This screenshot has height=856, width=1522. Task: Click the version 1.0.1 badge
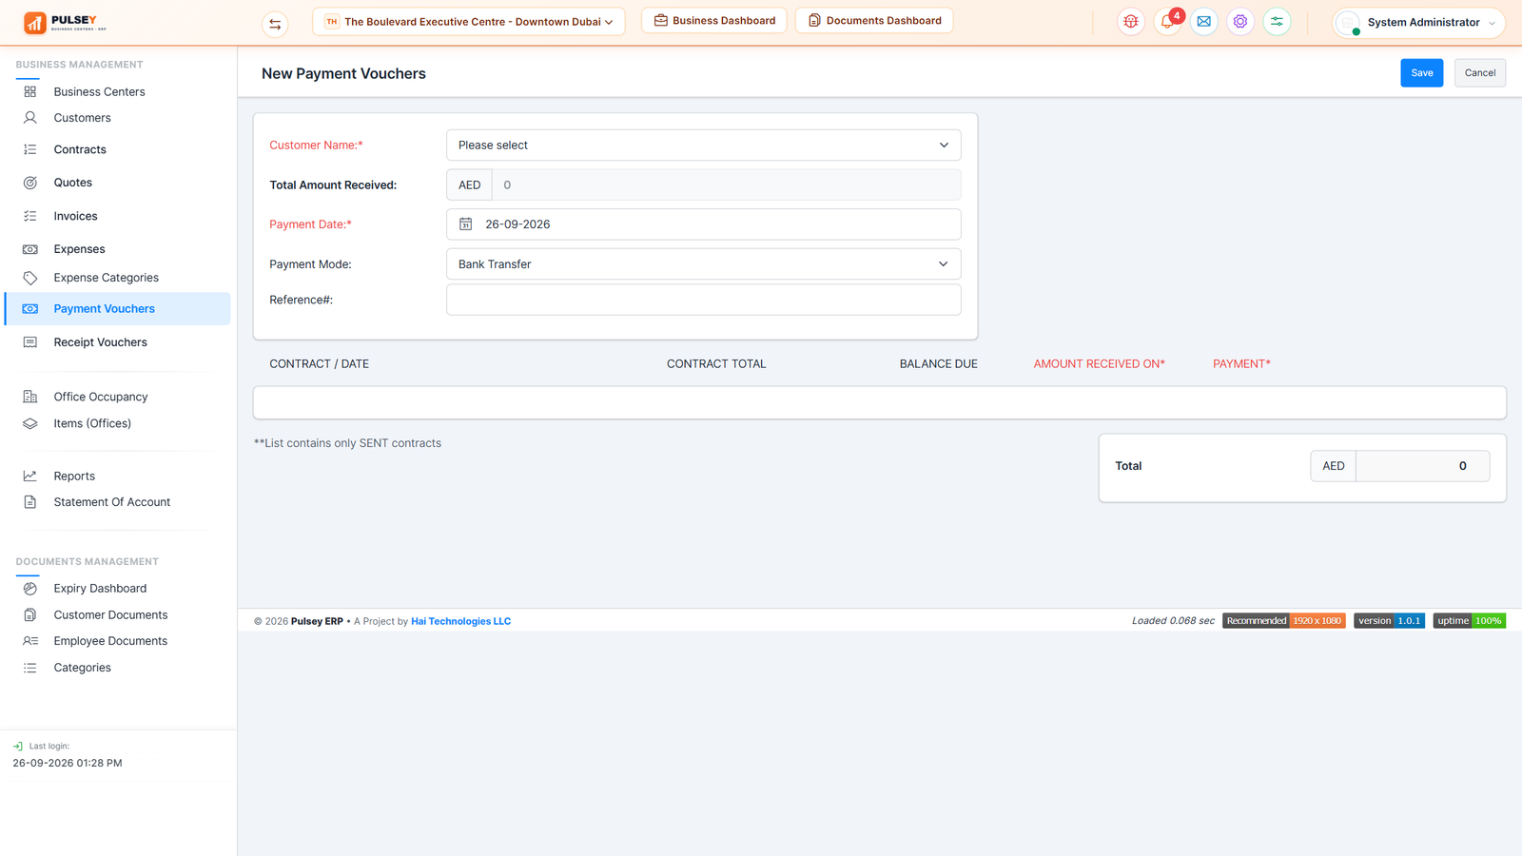click(x=1389, y=621)
